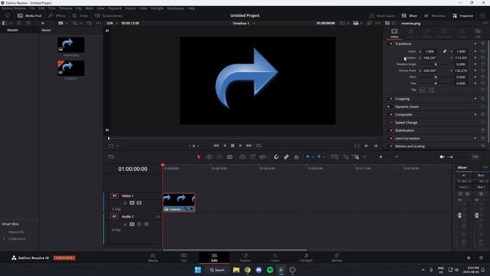Toggle Linked Selection chain icon
490x276 pixels.
point(286,156)
